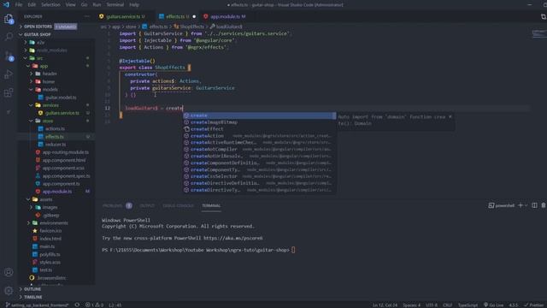This screenshot has width=547, height=308.
Task: Click the TypeScript language mode in status bar
Action: pyautogui.click(x=468, y=305)
